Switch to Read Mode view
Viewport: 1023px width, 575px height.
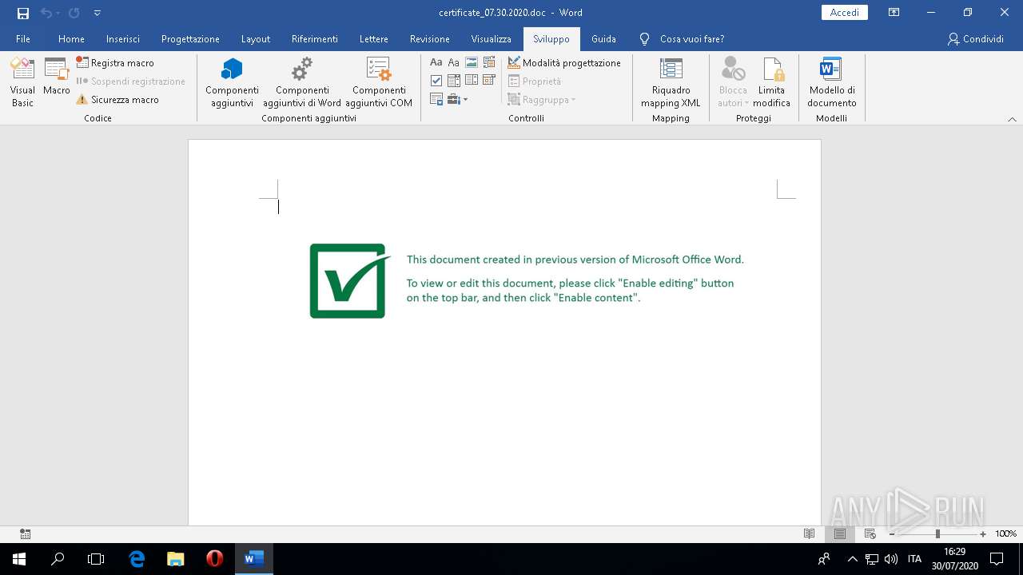[810, 533]
